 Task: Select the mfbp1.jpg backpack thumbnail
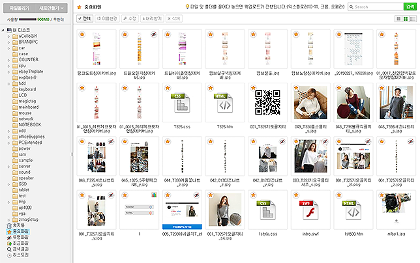[x=396, y=210]
